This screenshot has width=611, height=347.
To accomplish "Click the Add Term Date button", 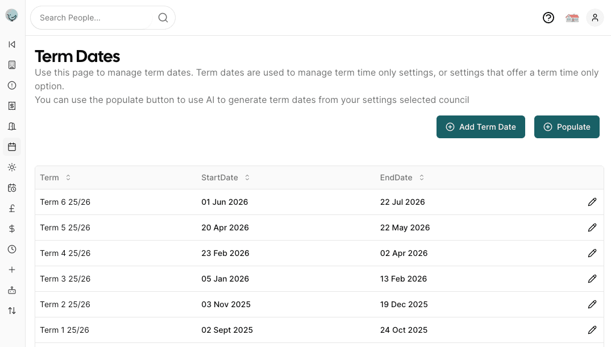I will coord(481,127).
